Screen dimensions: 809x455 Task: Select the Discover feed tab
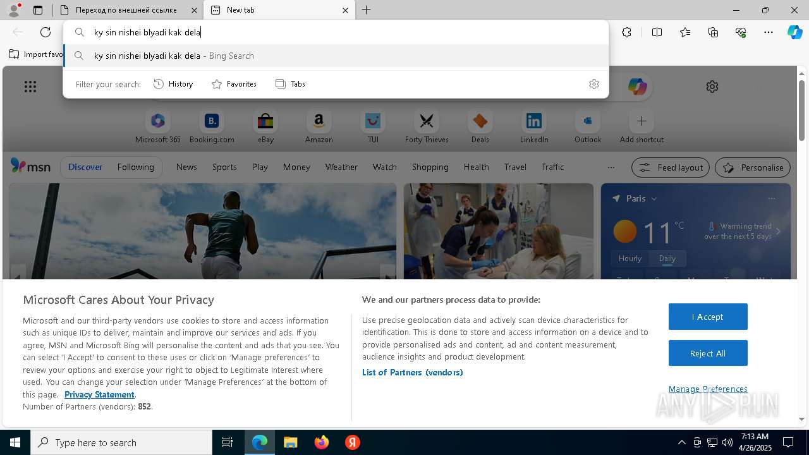tap(85, 167)
